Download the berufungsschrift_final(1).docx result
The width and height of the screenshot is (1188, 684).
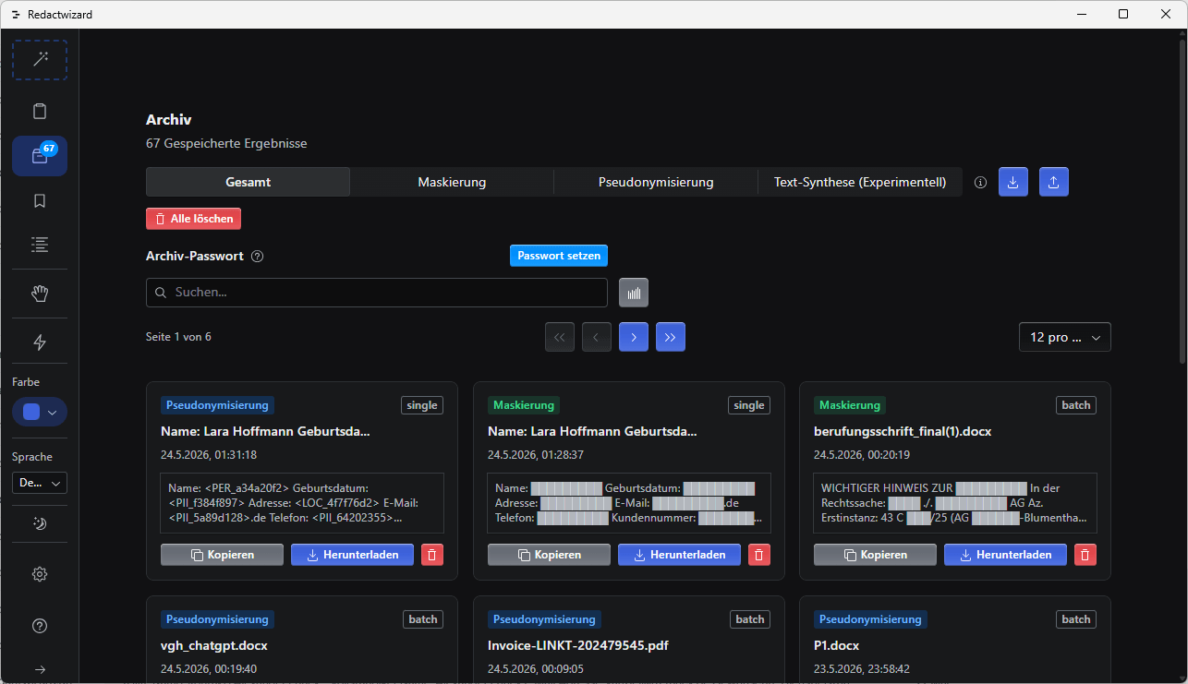(1005, 555)
